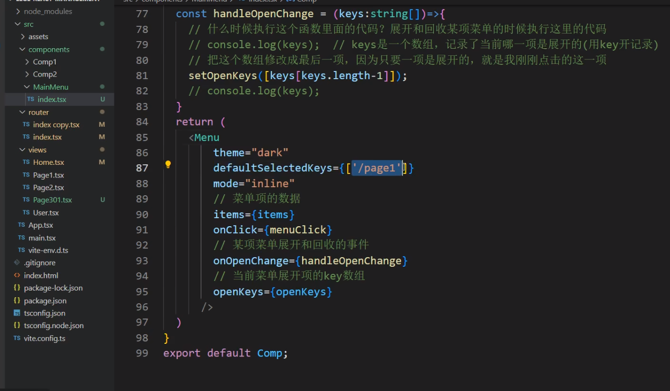Click the return keyword on line 84
The image size is (670, 391).
click(x=195, y=122)
